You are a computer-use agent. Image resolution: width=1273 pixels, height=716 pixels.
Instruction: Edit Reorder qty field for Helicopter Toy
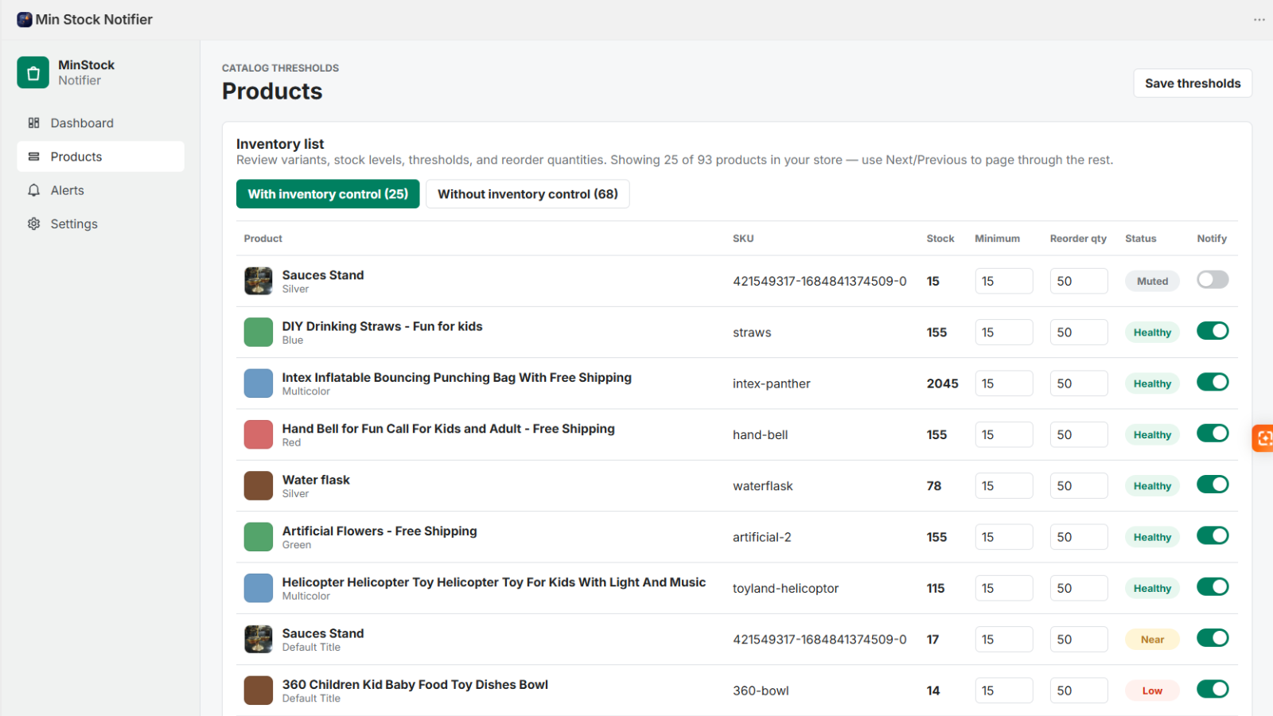[1079, 588]
